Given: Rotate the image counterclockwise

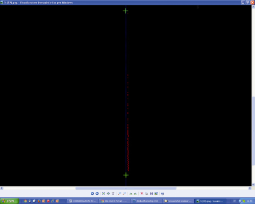Looking at the screenshot, I should [135, 193].
